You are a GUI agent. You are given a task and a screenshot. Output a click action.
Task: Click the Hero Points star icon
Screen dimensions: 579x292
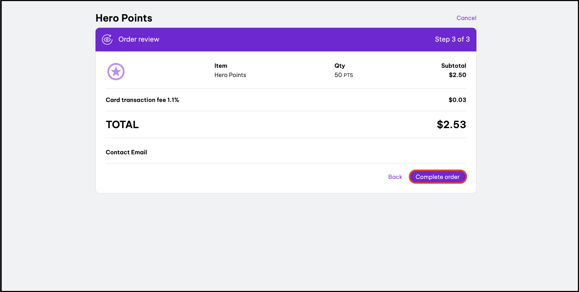click(116, 72)
